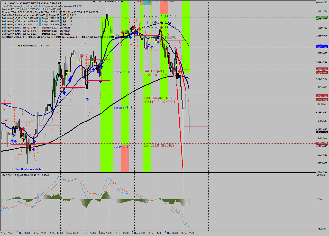Screen dimensions: 329x236
Task: Click the blue 3947.107 price tag on the right axis
Action: tap(322, 47)
